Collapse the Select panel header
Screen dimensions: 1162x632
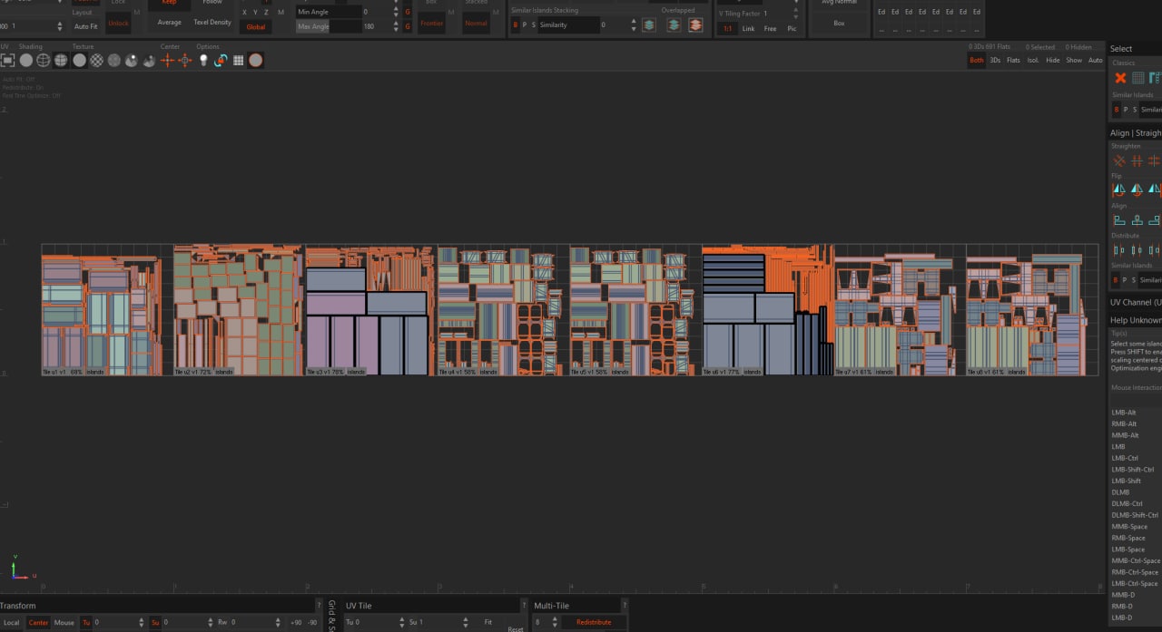pos(1135,48)
